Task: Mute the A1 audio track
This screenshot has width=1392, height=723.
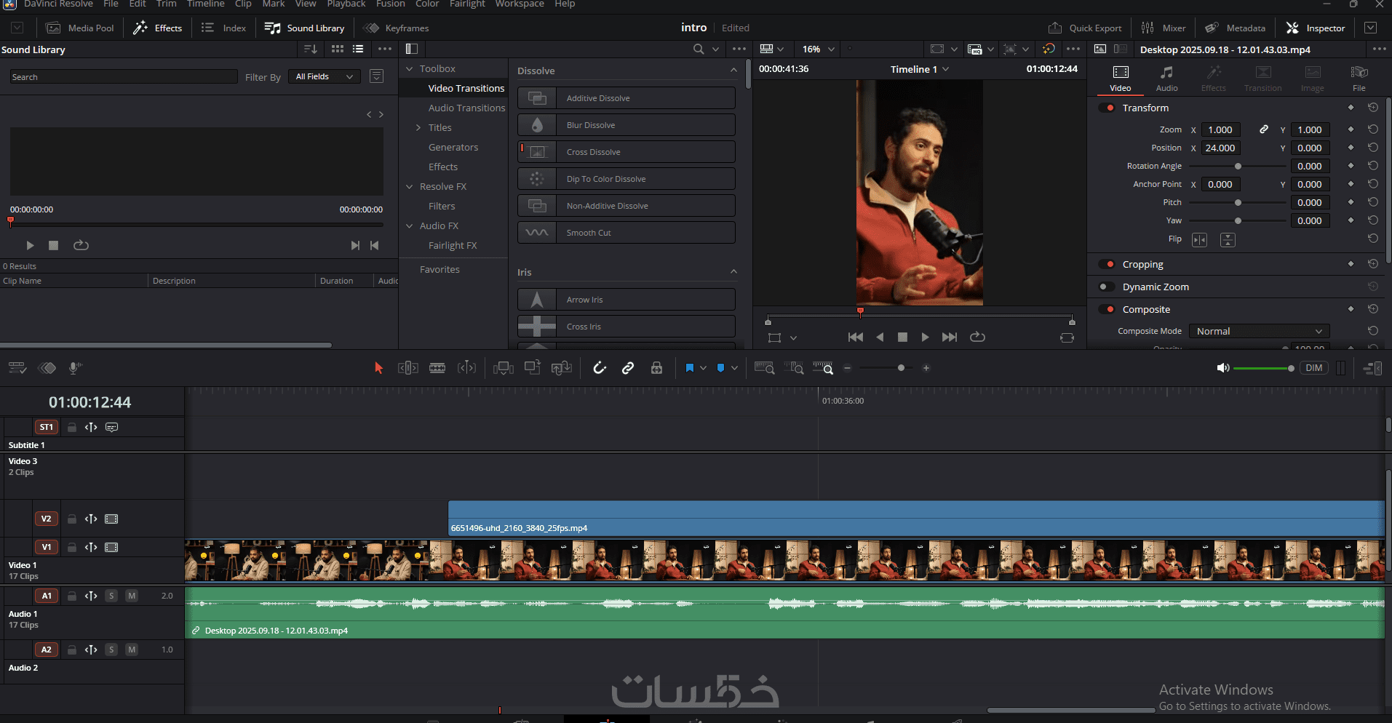Action: pos(132,596)
